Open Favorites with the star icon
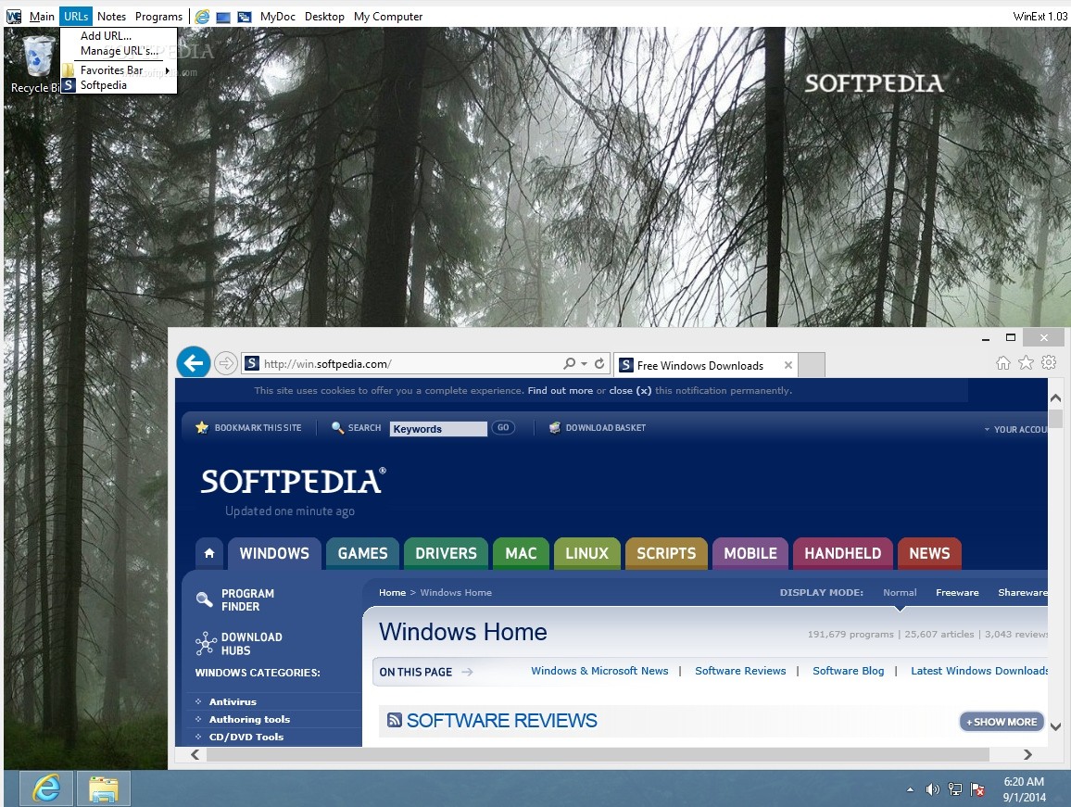 click(x=1026, y=363)
